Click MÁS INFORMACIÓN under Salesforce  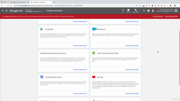[132, 46]
